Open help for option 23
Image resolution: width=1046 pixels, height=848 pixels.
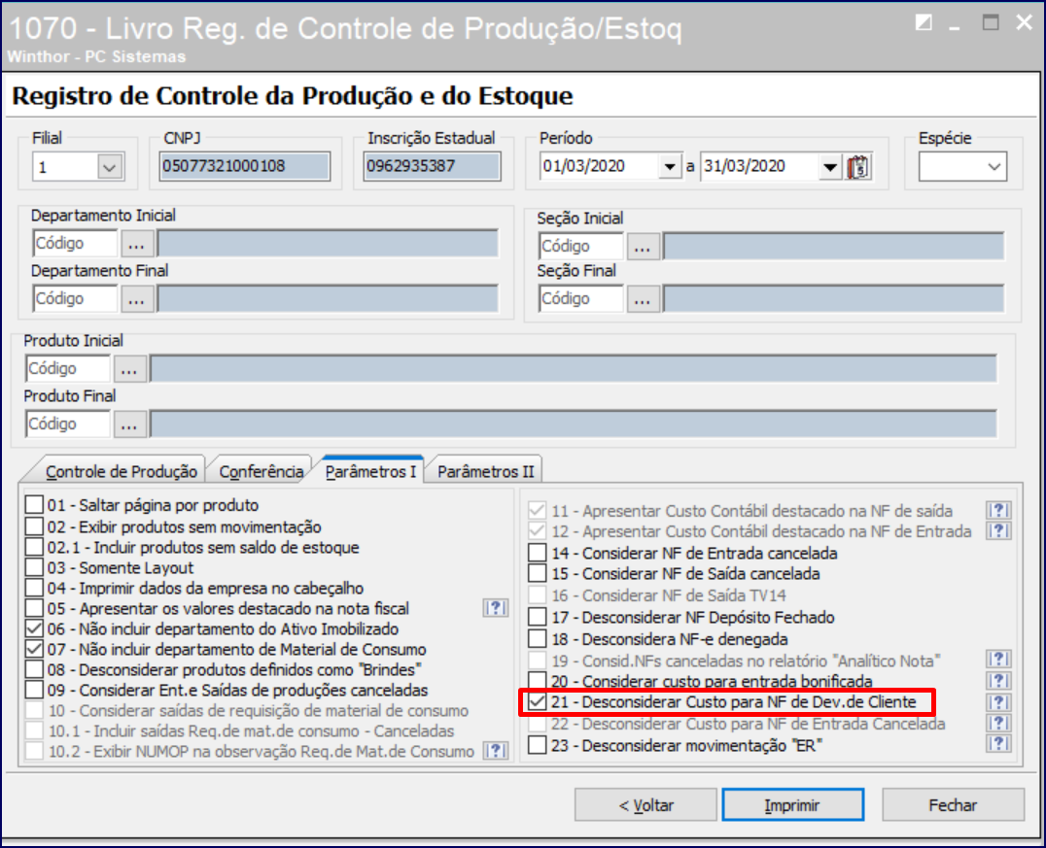tap(998, 743)
